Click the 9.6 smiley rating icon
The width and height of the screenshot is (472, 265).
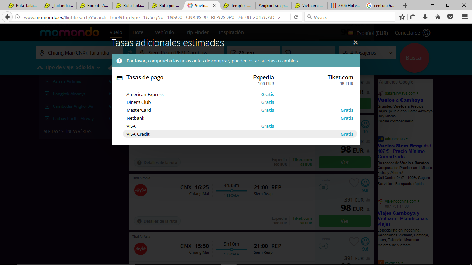click(x=365, y=242)
